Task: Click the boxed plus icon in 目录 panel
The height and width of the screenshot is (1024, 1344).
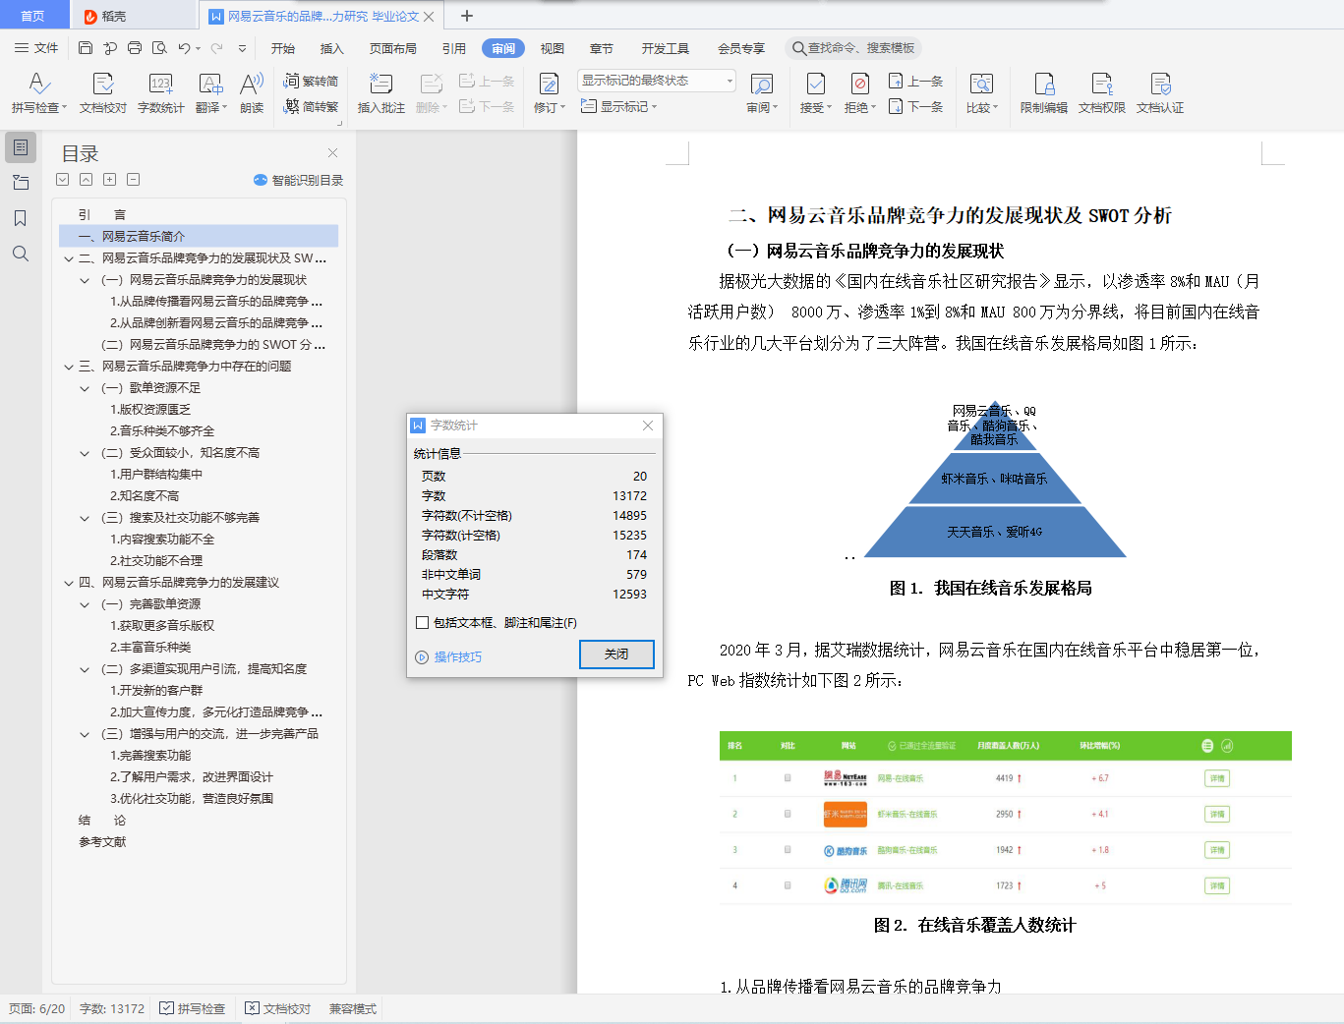Action: coord(110,180)
